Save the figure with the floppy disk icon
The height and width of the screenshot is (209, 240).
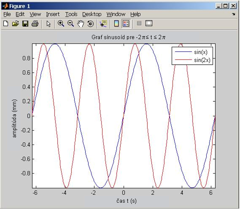click(25, 24)
